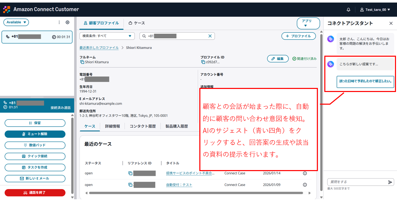The image size is (397, 203).
Task: Close the コネクトアシスタント panel
Action: tap(391, 23)
